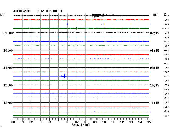Screen dimensions: 170x129
Task: Select the DC offset value -367
Action: [x=166, y=46]
